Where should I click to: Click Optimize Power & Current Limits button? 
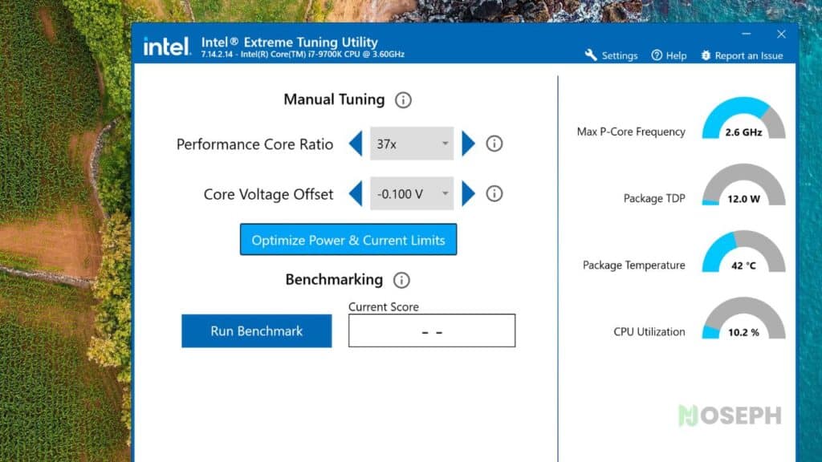pos(348,240)
